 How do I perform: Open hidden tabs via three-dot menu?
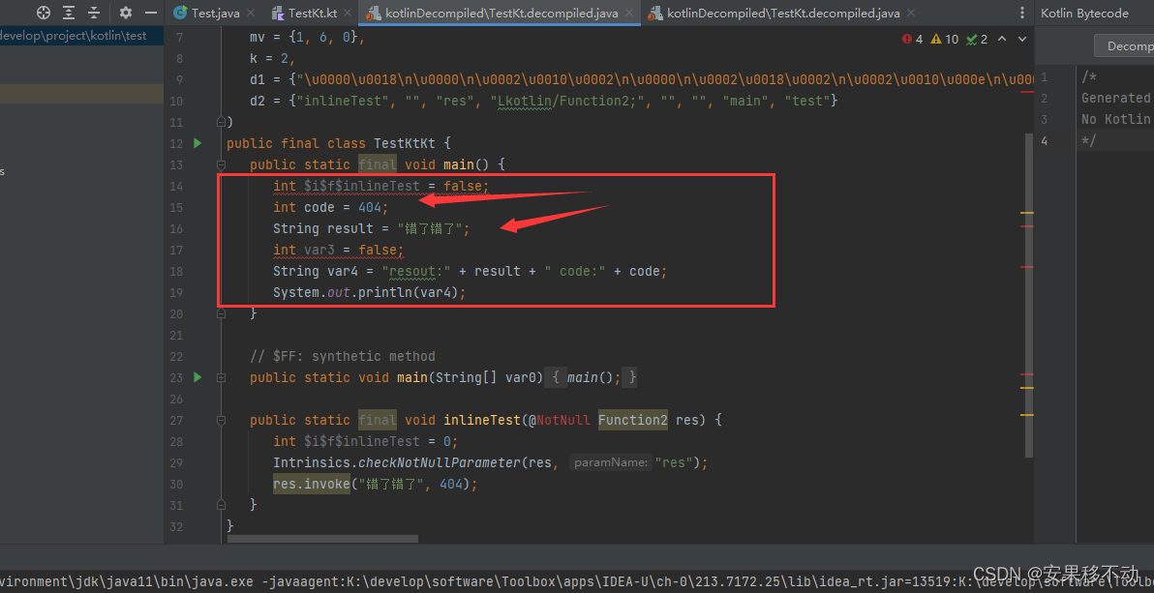point(1023,13)
